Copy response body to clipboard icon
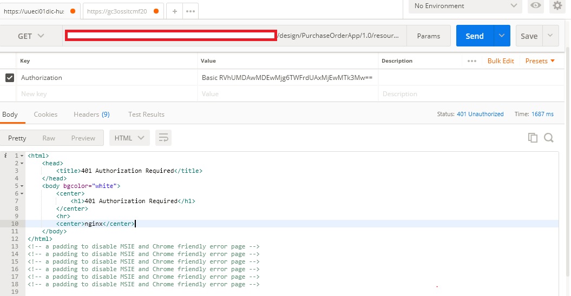This screenshot has width=571, height=296. pyautogui.click(x=533, y=138)
